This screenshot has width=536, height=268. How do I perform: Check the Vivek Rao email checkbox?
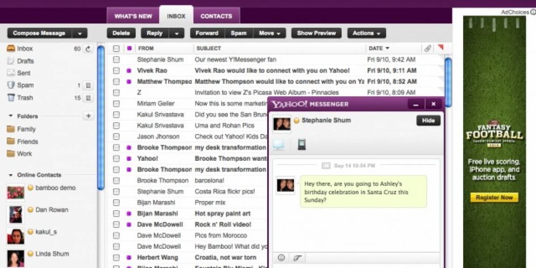[x=116, y=71]
